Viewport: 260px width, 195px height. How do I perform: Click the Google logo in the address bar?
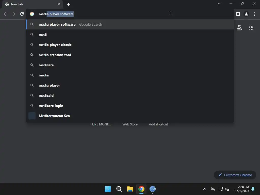(x=32, y=14)
